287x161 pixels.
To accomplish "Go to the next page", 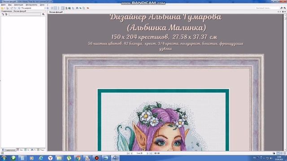I will (148, 153).
